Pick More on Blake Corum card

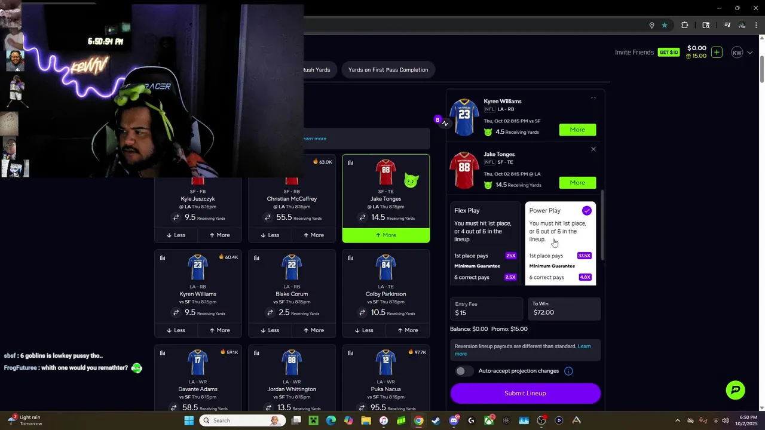click(x=313, y=330)
